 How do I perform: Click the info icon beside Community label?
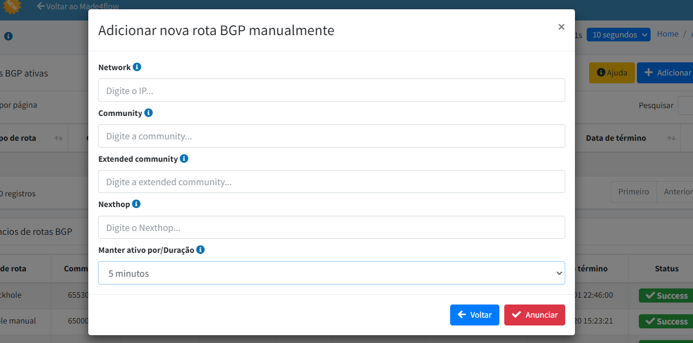click(149, 113)
